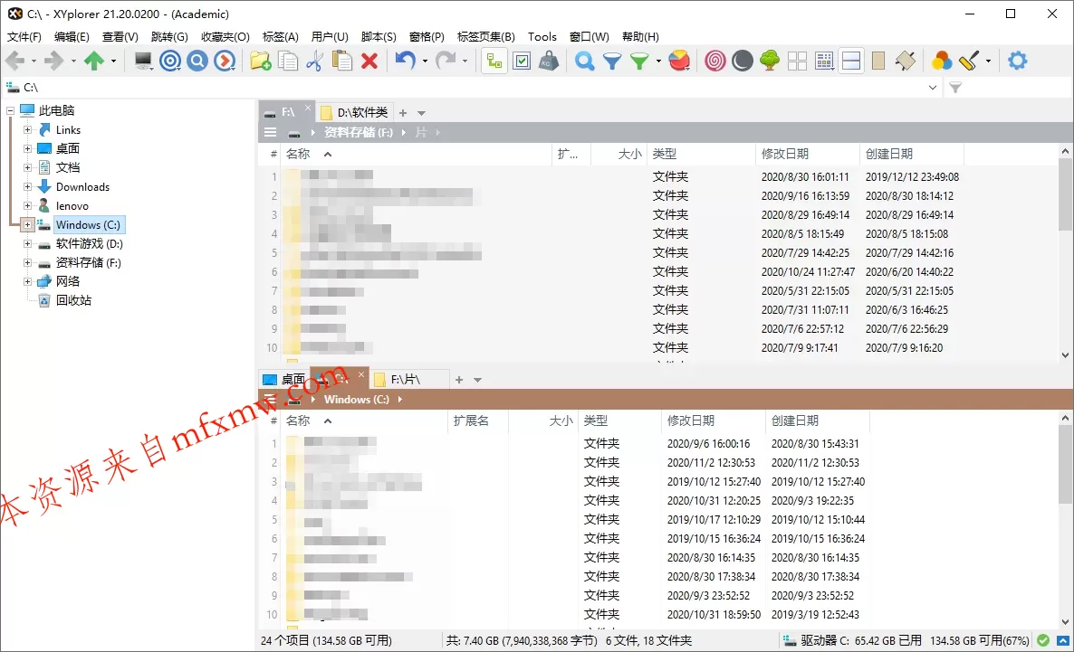Toggle the address bar filter funnel
1074x652 pixels.
(955, 88)
